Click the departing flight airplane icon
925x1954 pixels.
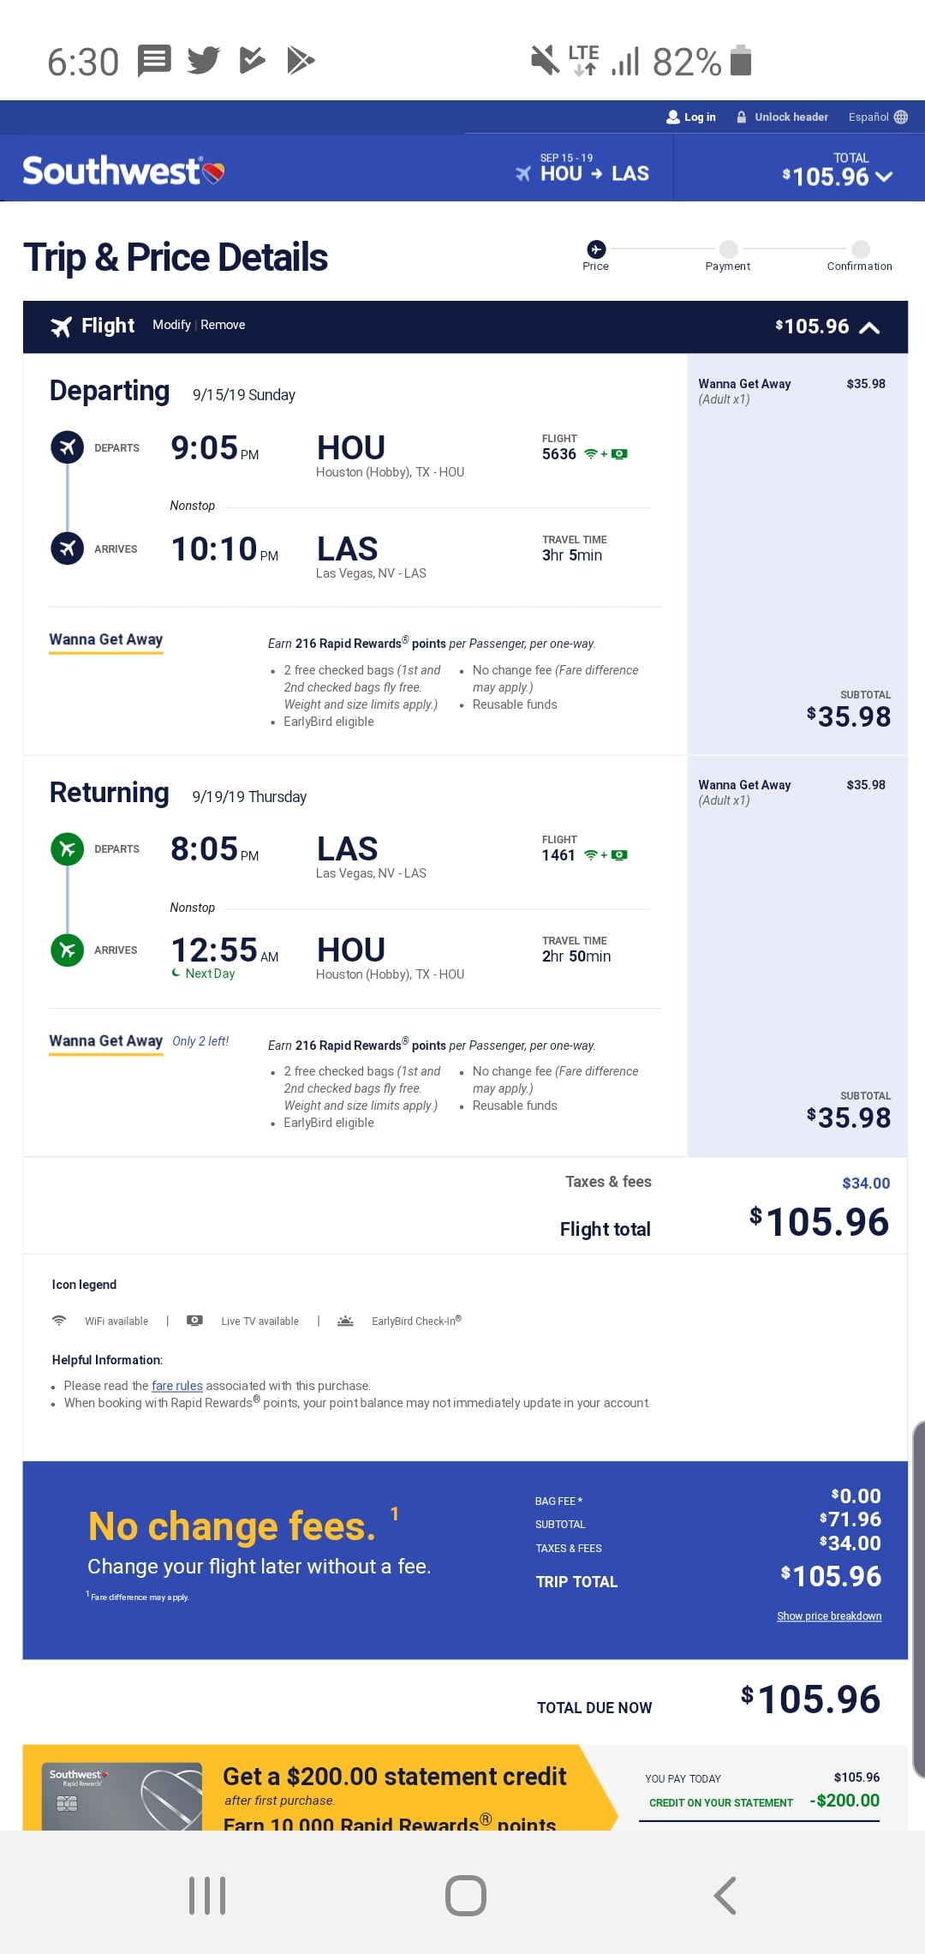coord(68,447)
